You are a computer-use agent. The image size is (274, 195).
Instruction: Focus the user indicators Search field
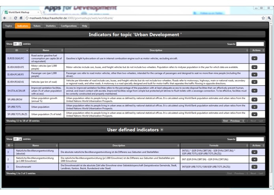(250, 139)
